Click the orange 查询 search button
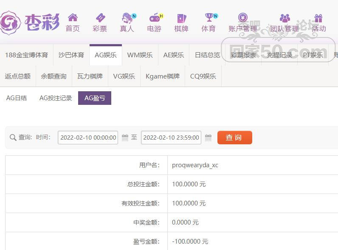 [235, 138]
